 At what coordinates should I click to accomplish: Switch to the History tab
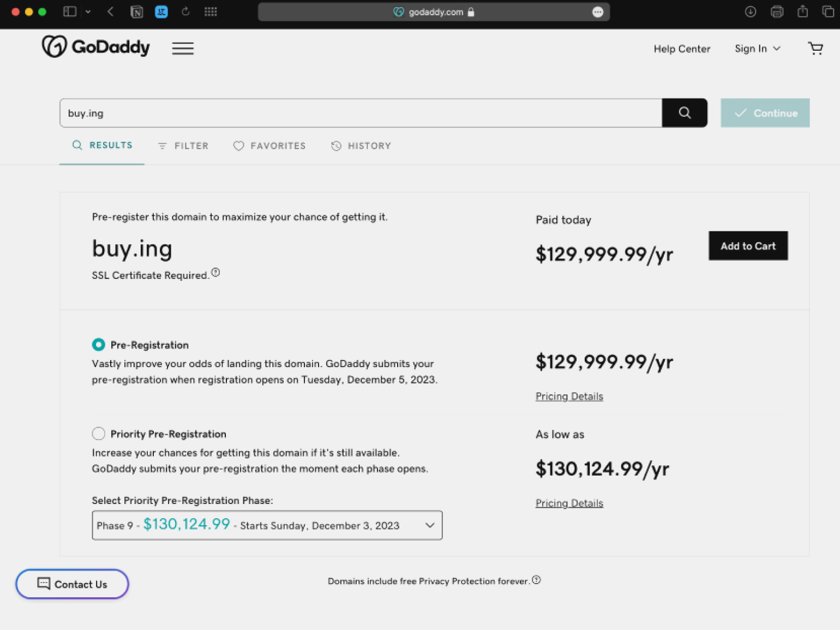(361, 146)
